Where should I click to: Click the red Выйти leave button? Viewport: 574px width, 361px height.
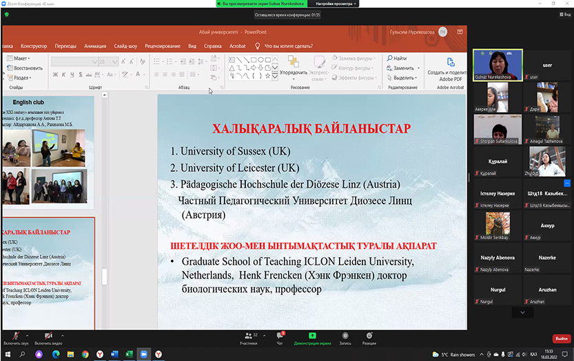[562, 338]
